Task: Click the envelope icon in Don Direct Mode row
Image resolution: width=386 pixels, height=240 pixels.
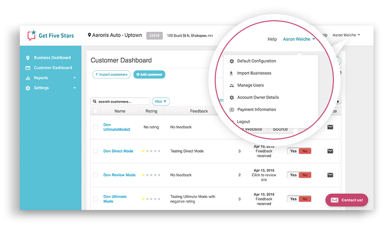Action: [330, 151]
